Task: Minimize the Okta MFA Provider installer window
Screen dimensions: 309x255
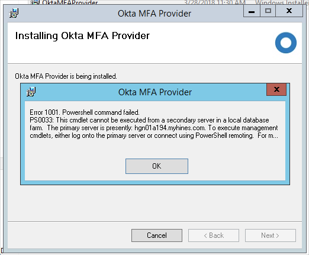Action: pyautogui.click(x=252, y=11)
